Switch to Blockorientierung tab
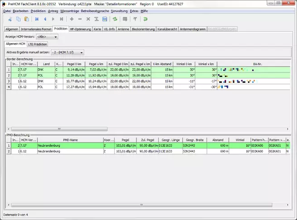 point(143,29)
